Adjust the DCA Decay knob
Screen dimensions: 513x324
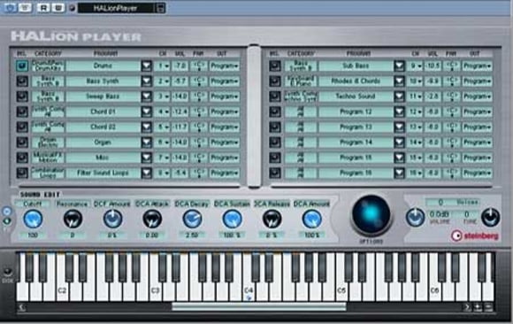(x=192, y=219)
